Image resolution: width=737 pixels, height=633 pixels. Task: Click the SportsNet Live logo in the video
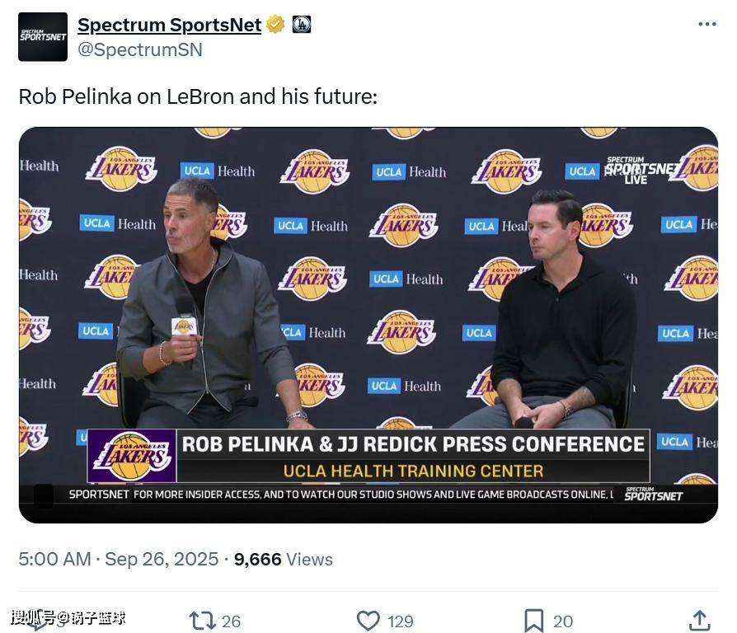coord(635,169)
